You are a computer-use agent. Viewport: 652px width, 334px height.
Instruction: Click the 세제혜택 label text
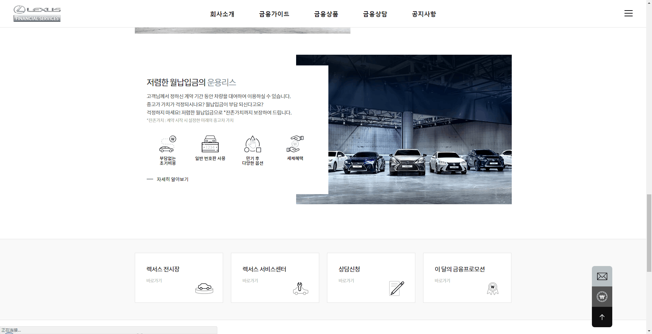(x=295, y=158)
